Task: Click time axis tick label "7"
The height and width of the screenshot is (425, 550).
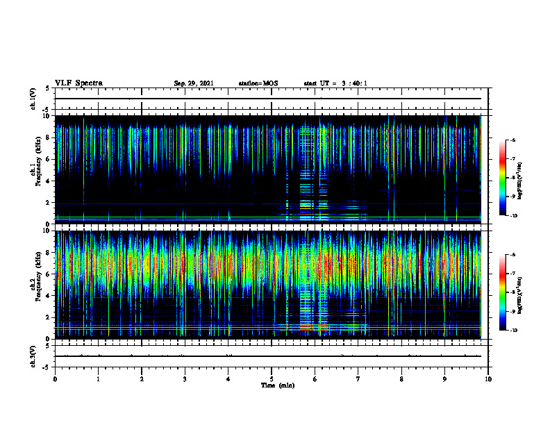Action: [x=358, y=379]
